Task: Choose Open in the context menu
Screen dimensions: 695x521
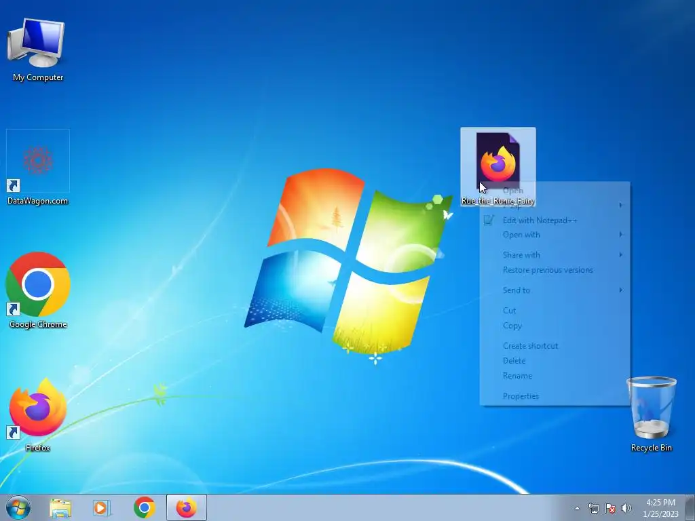Action: [555, 191]
